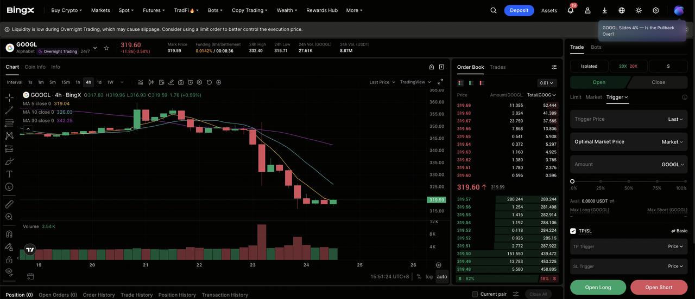Select the Text tool in chart sidebar
The width and height of the screenshot is (695, 299).
pos(9,174)
